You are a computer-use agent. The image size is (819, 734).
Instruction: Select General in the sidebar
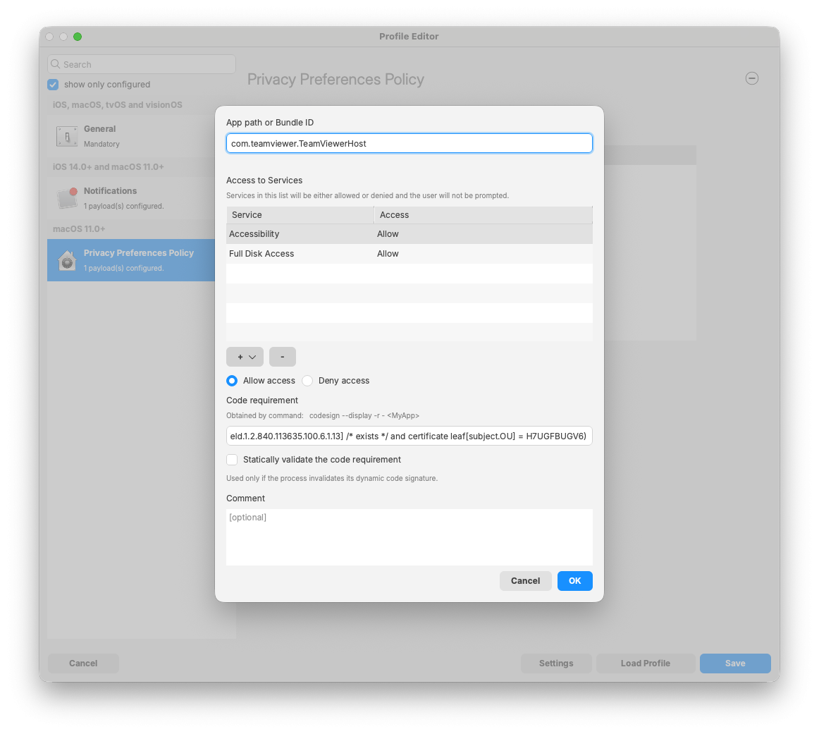coord(131,136)
